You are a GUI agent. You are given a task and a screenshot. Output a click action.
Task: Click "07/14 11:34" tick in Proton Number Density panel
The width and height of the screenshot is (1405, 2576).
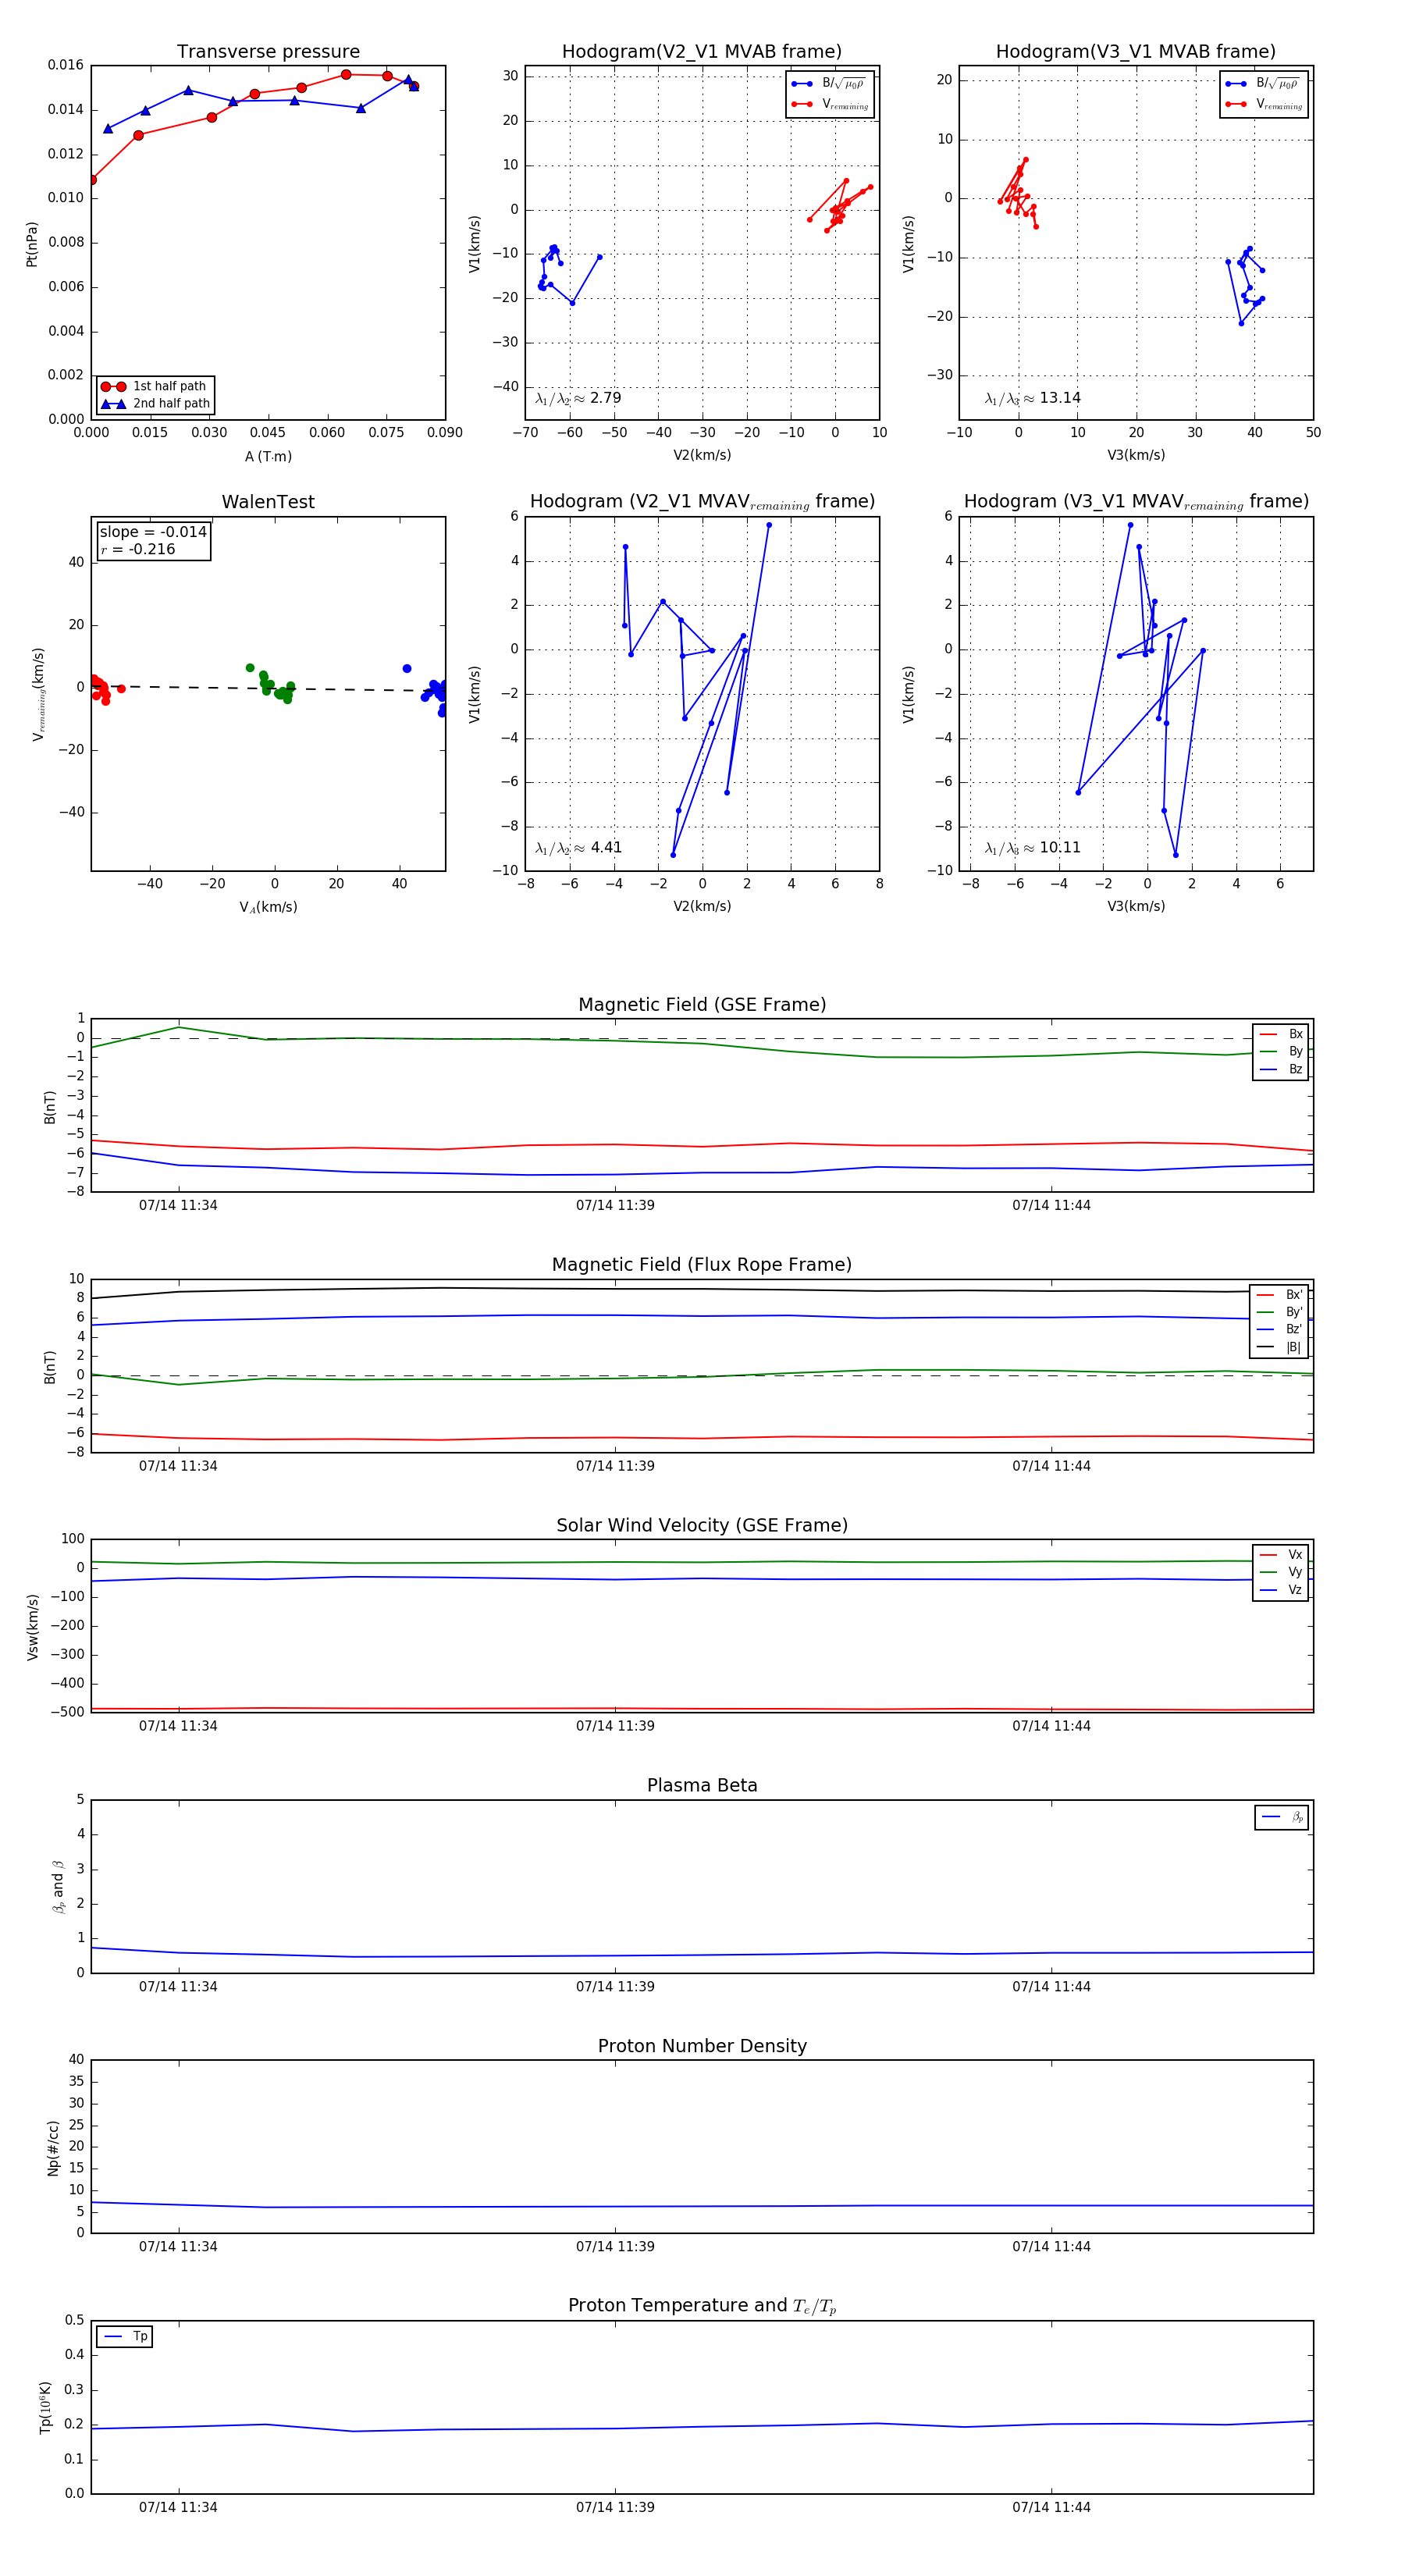point(178,2246)
